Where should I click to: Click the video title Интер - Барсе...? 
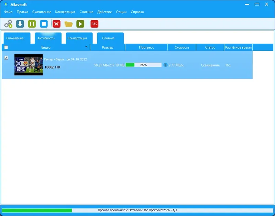point(65,59)
